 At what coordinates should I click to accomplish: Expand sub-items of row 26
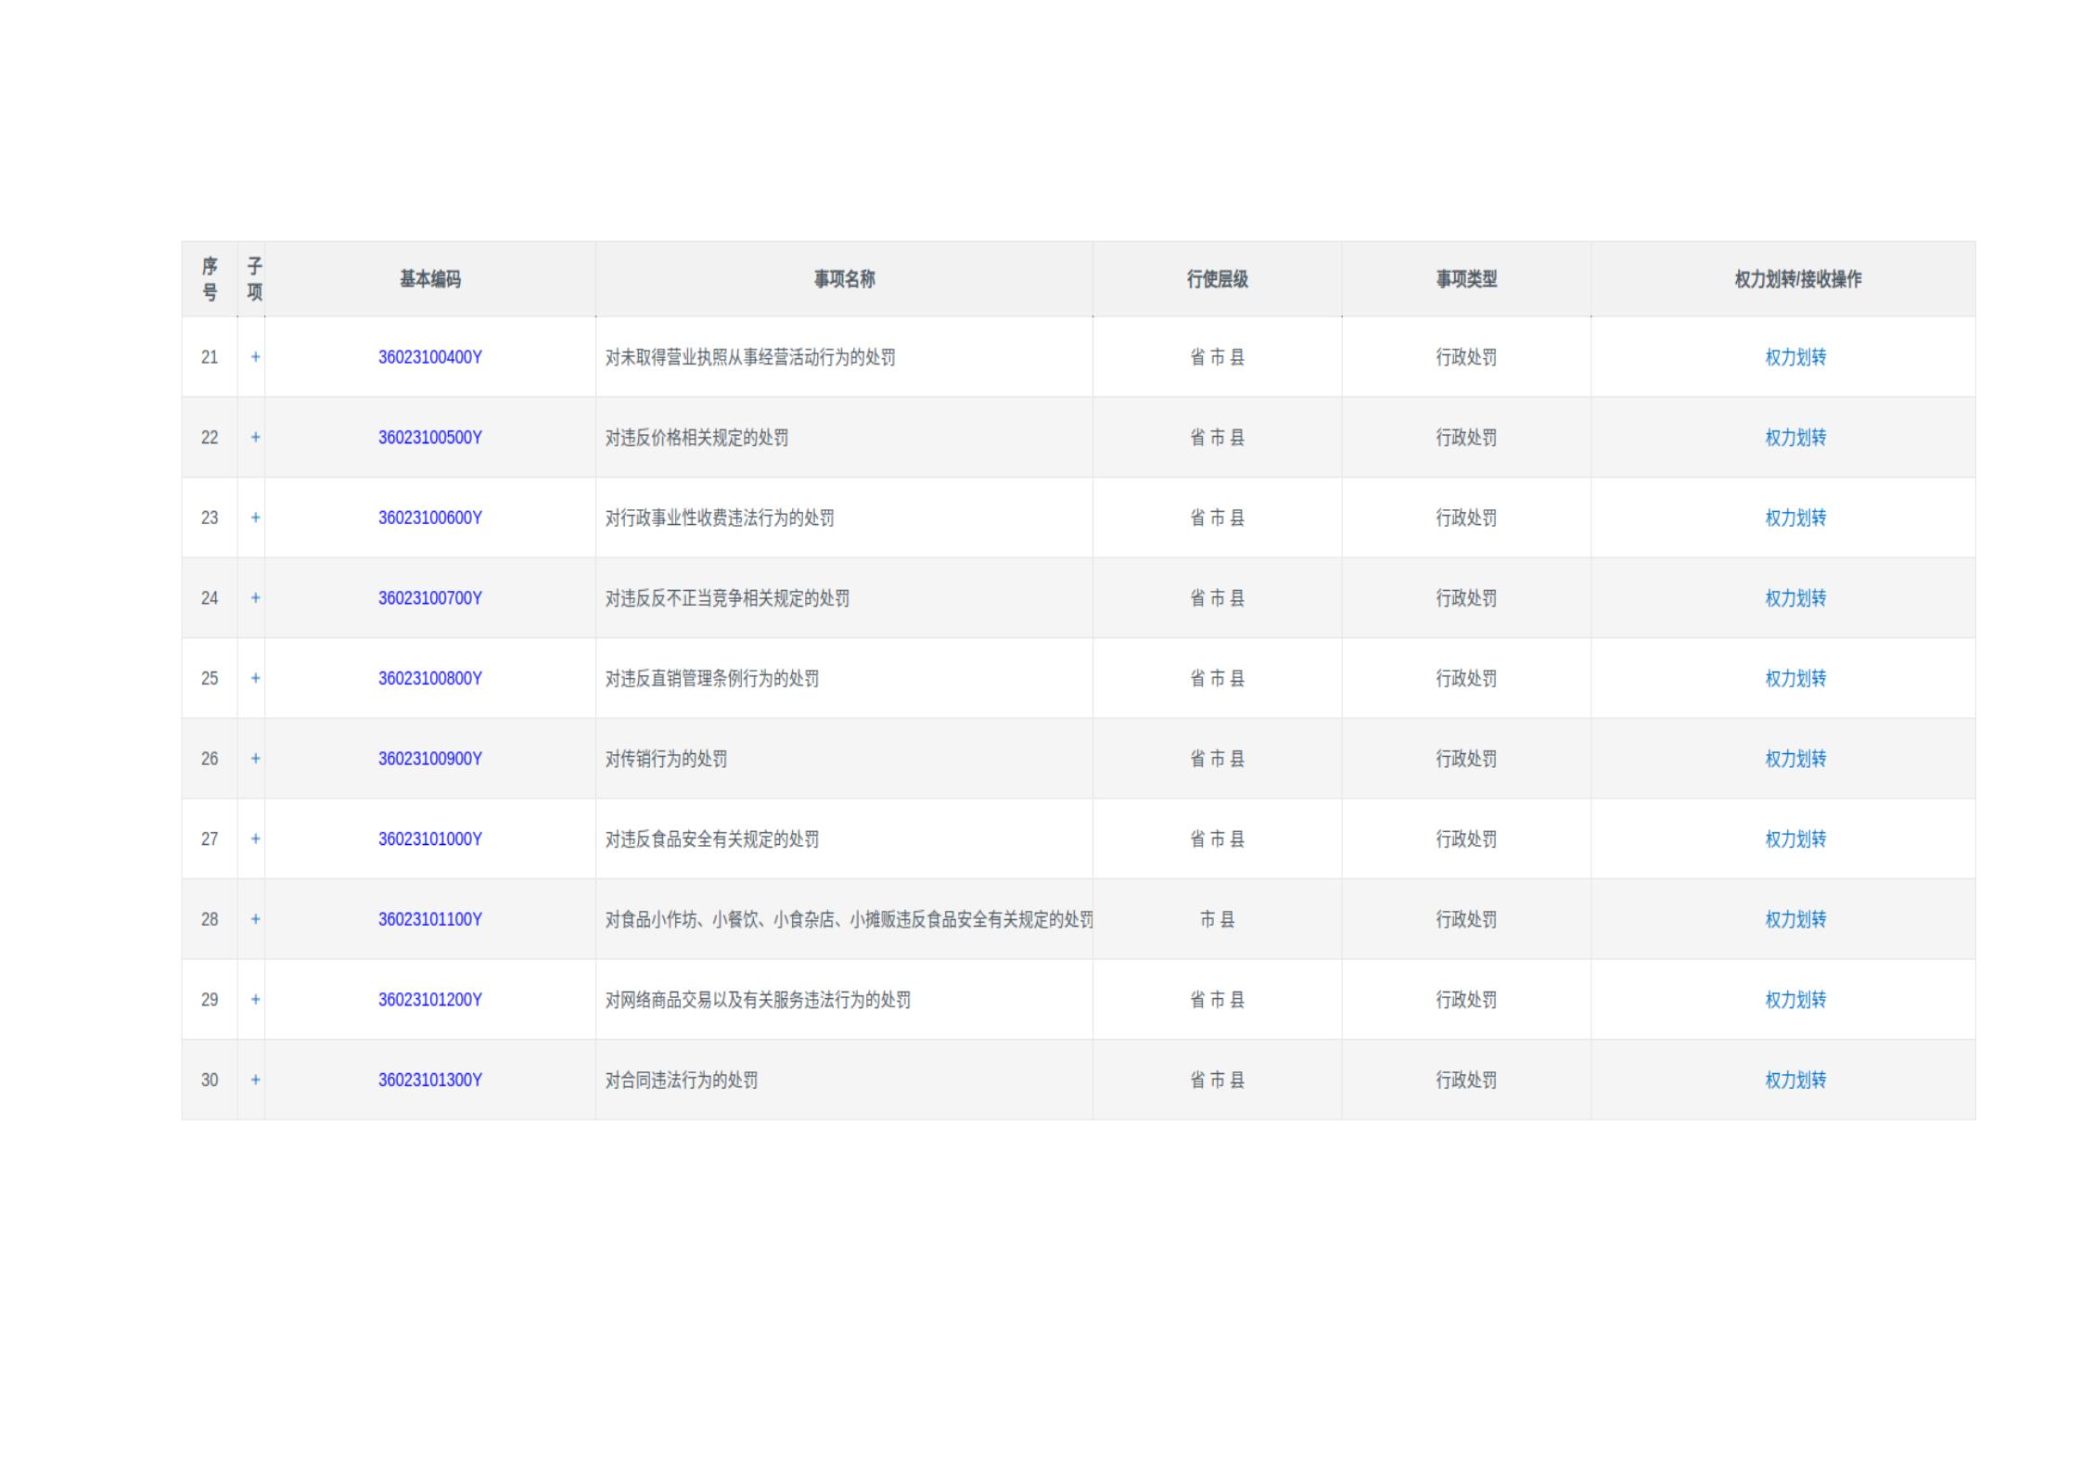[x=255, y=759]
